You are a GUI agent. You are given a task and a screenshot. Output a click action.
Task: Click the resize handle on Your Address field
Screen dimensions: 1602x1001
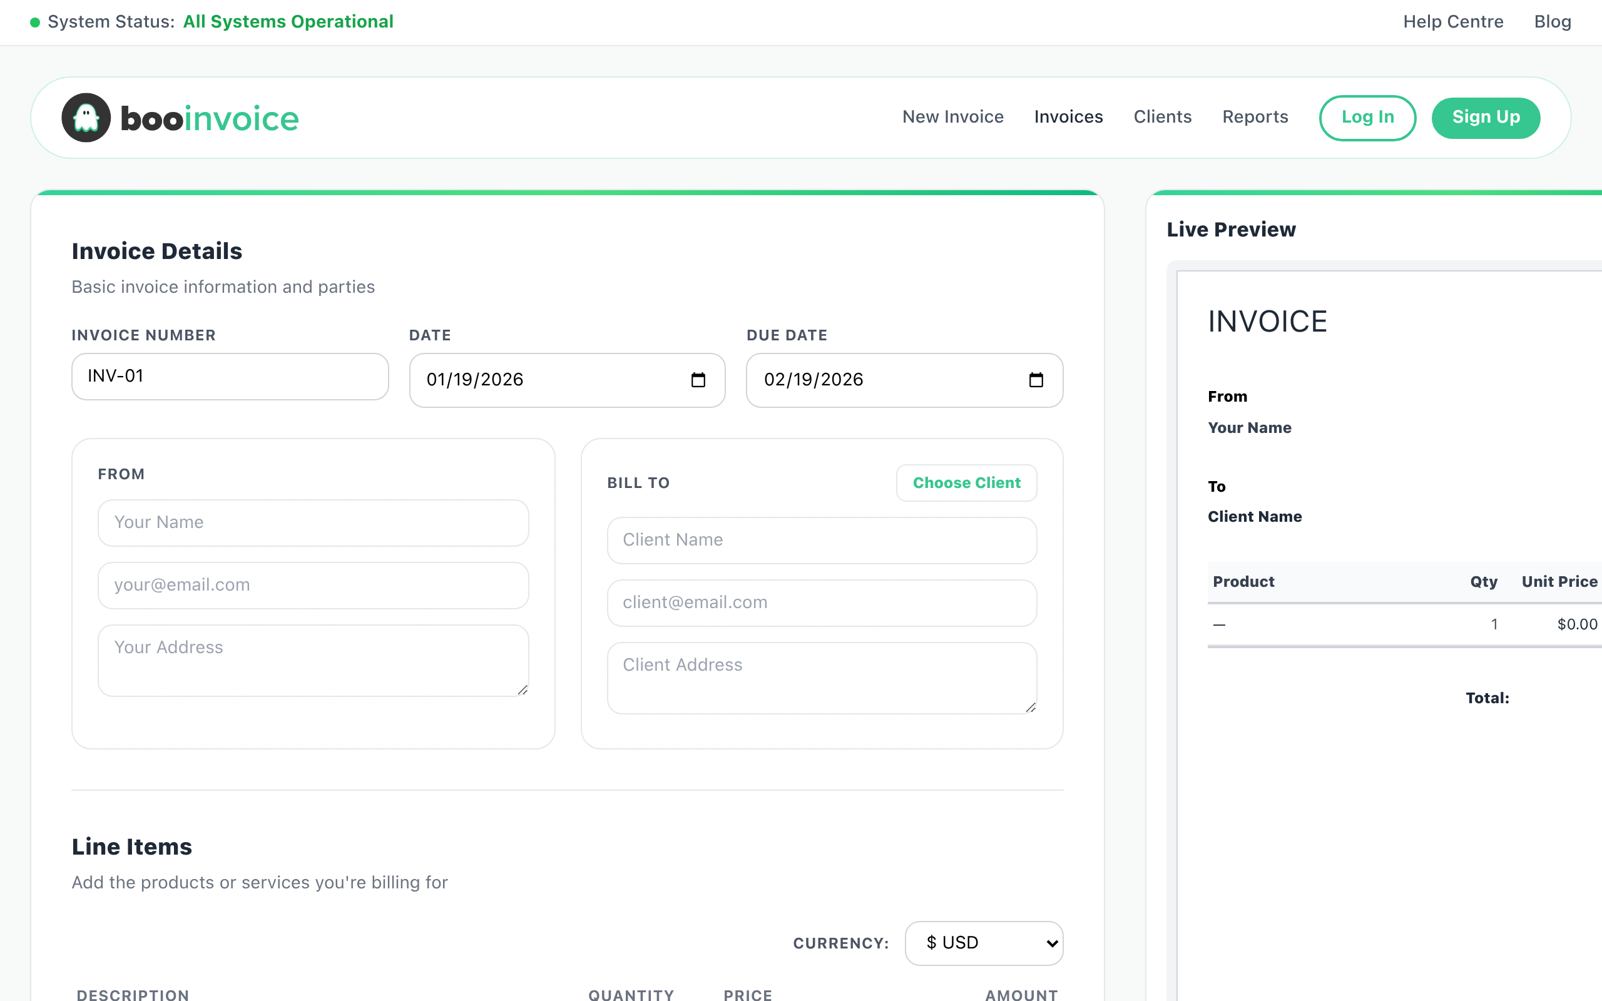[523, 691]
